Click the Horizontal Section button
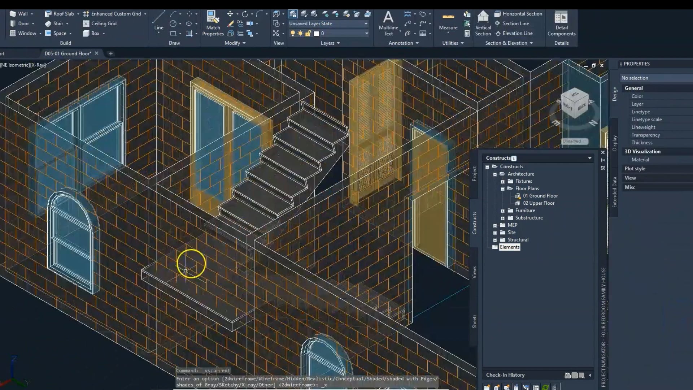 click(x=518, y=14)
